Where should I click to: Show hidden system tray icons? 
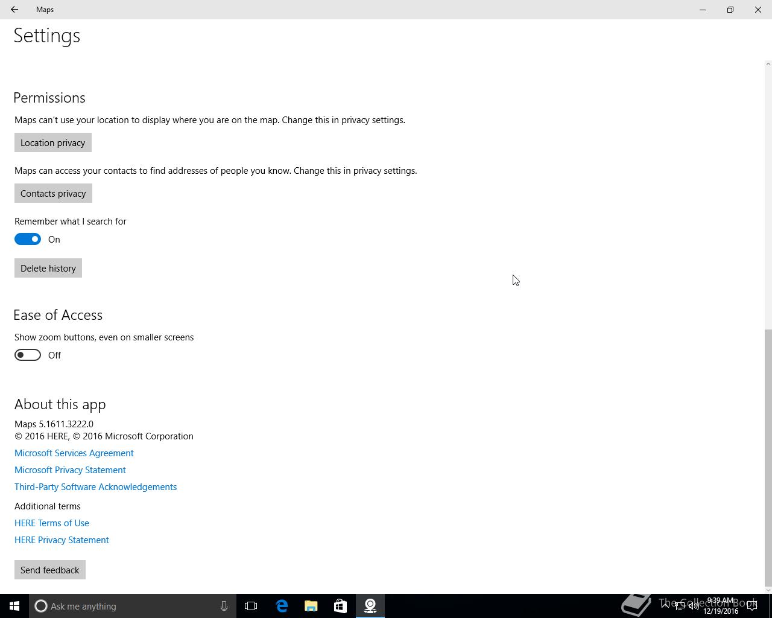click(x=665, y=606)
